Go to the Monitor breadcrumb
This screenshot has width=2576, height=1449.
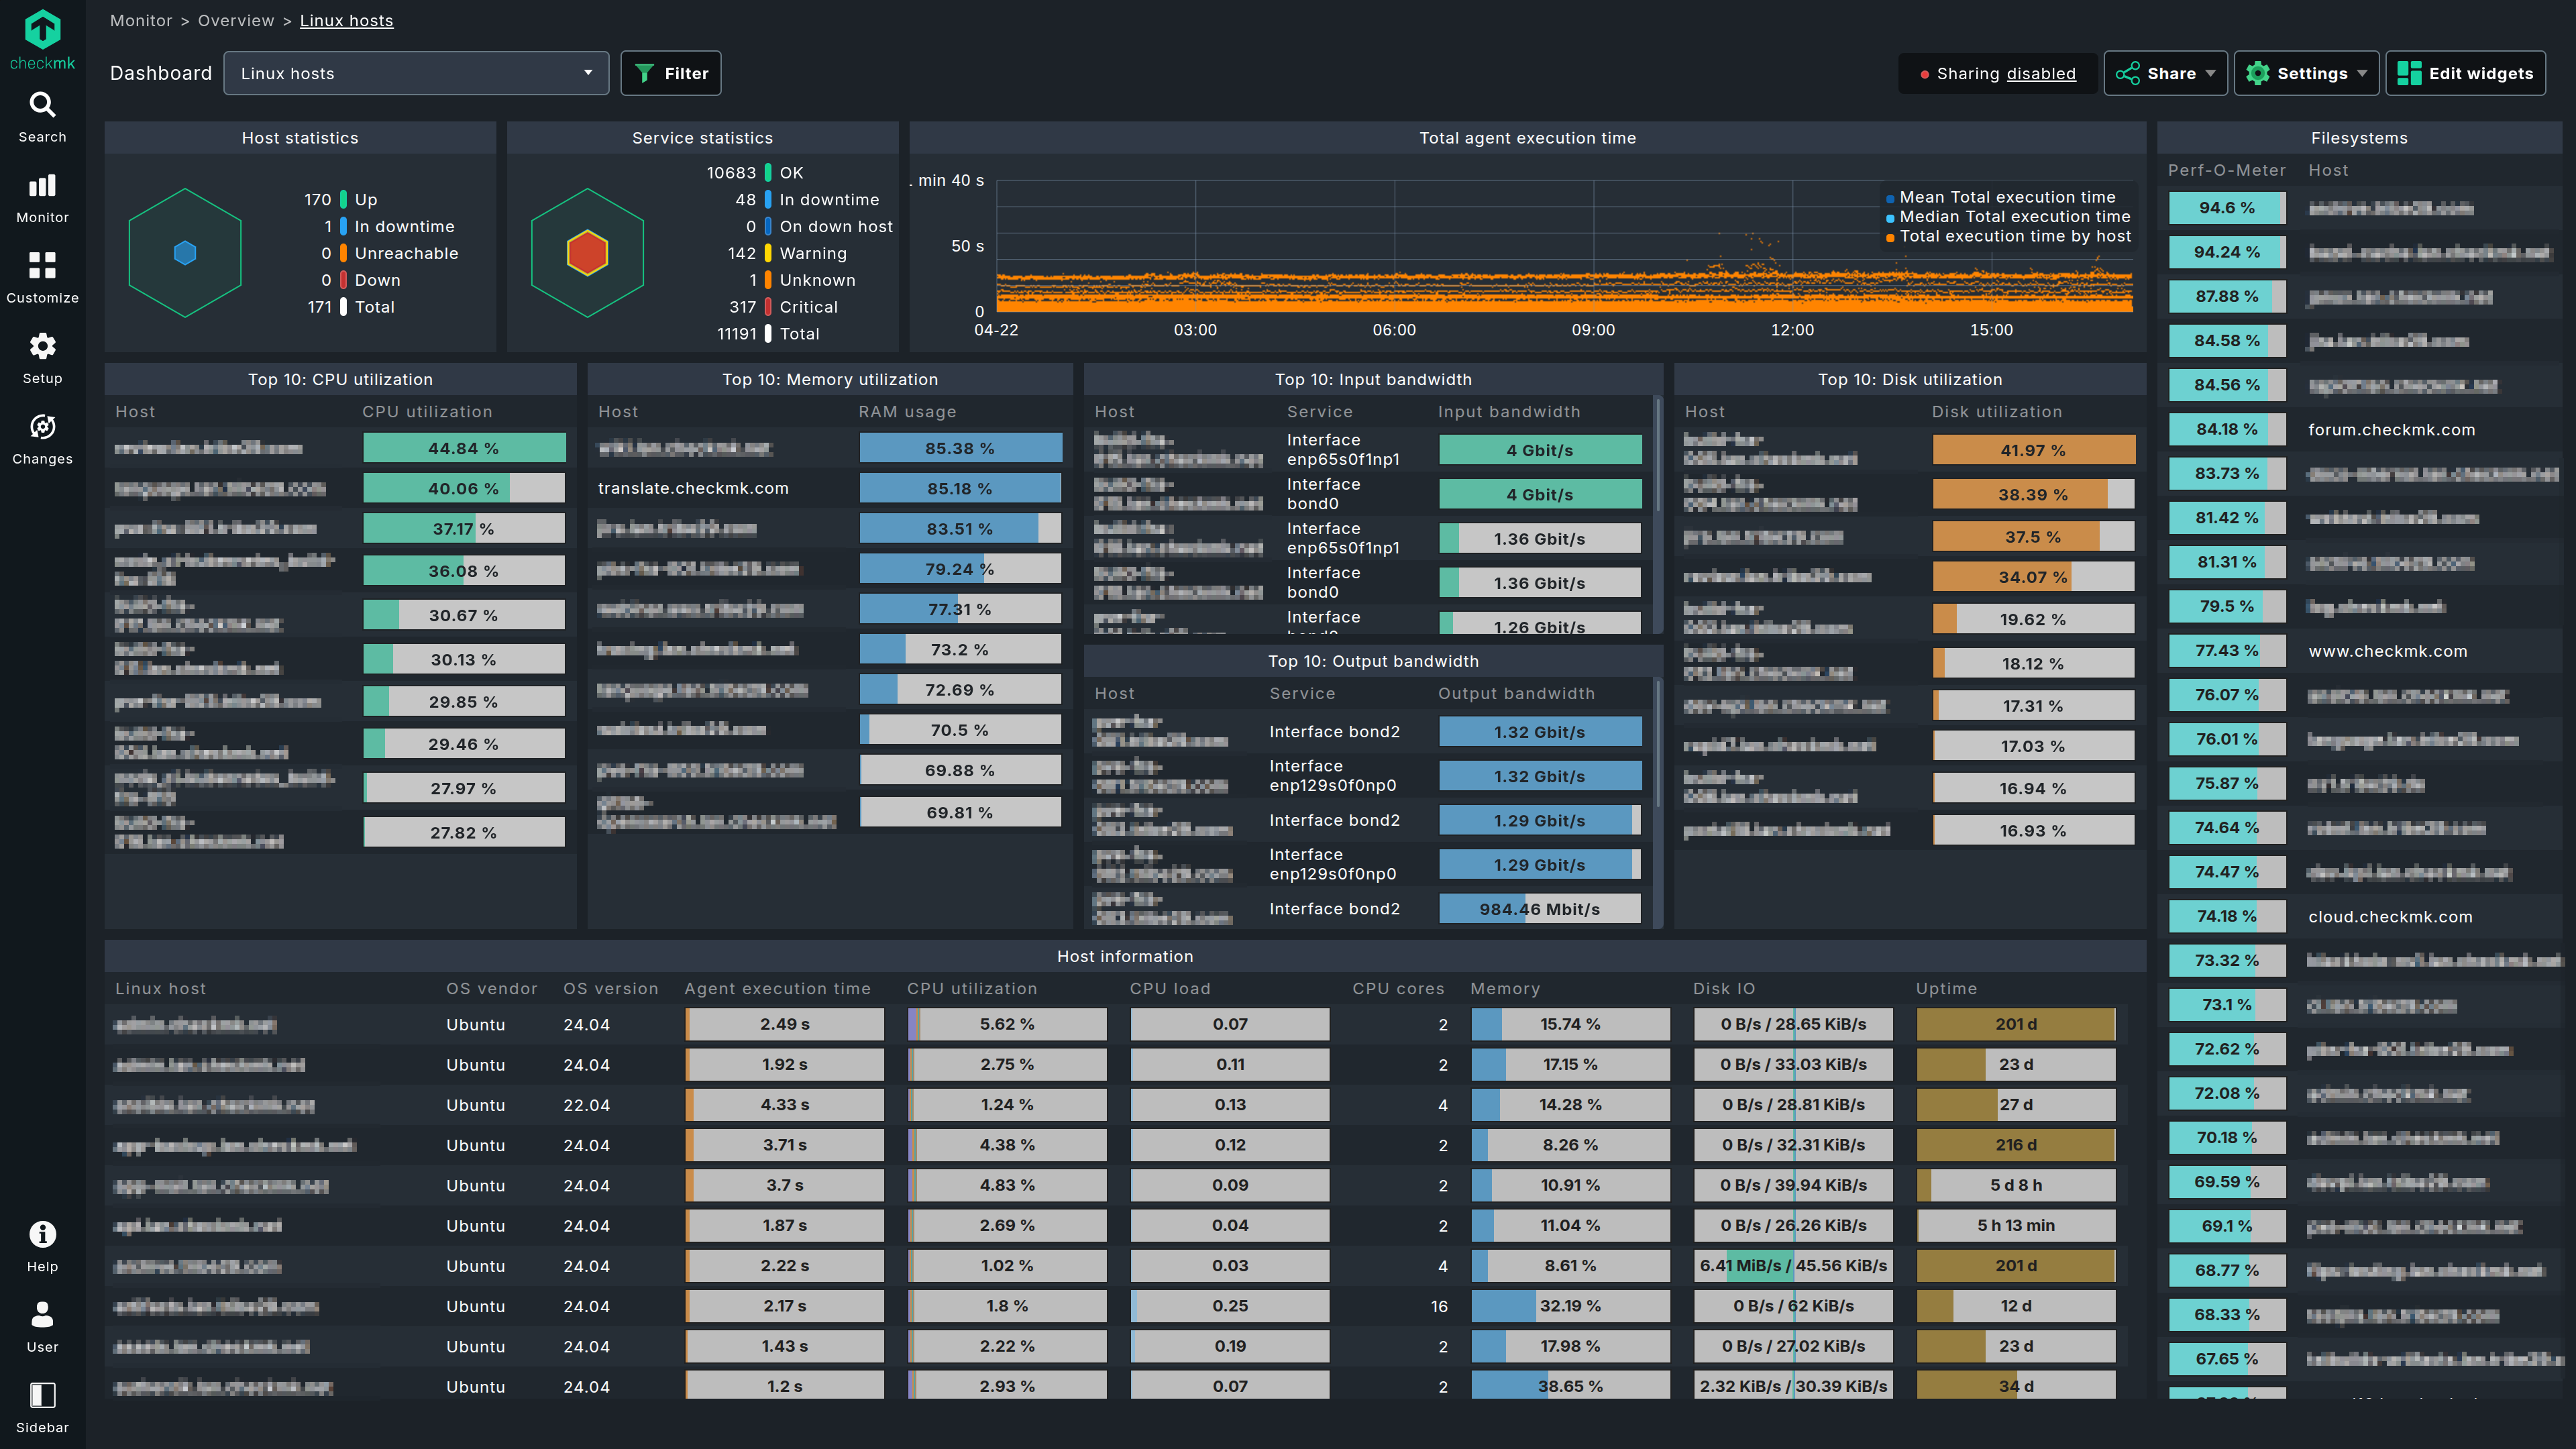(x=141, y=20)
